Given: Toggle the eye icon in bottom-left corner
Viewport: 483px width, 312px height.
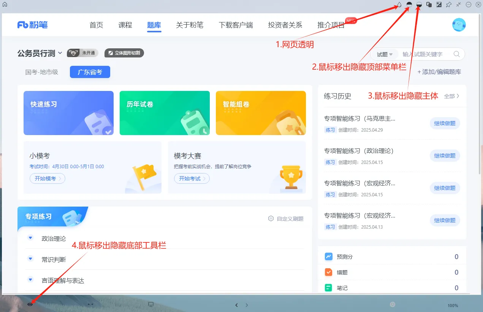Looking at the screenshot, I should point(30,304).
